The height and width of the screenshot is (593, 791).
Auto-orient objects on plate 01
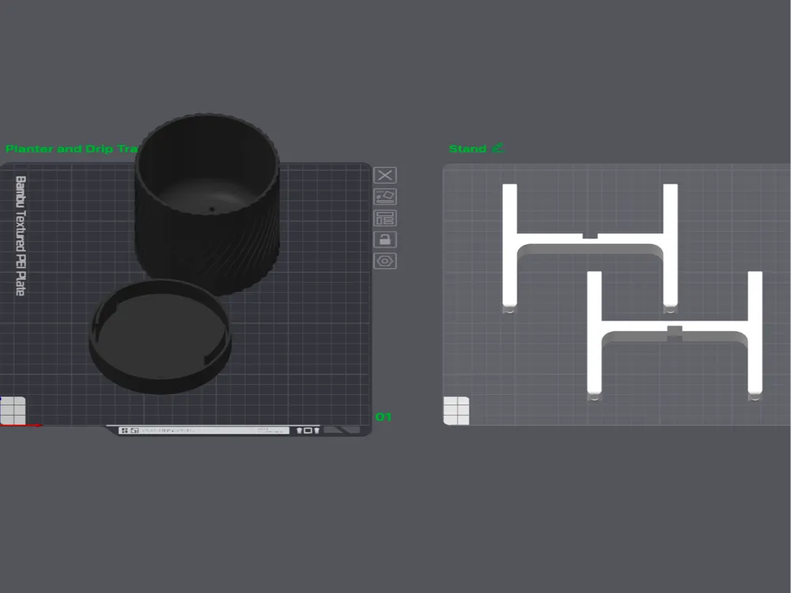385,196
